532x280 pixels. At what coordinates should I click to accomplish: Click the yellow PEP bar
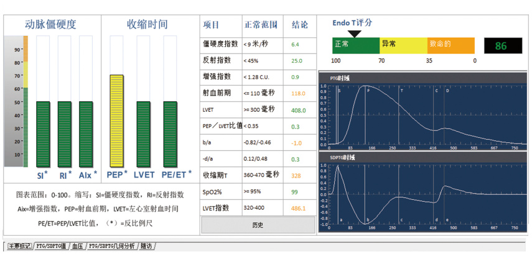(x=116, y=120)
